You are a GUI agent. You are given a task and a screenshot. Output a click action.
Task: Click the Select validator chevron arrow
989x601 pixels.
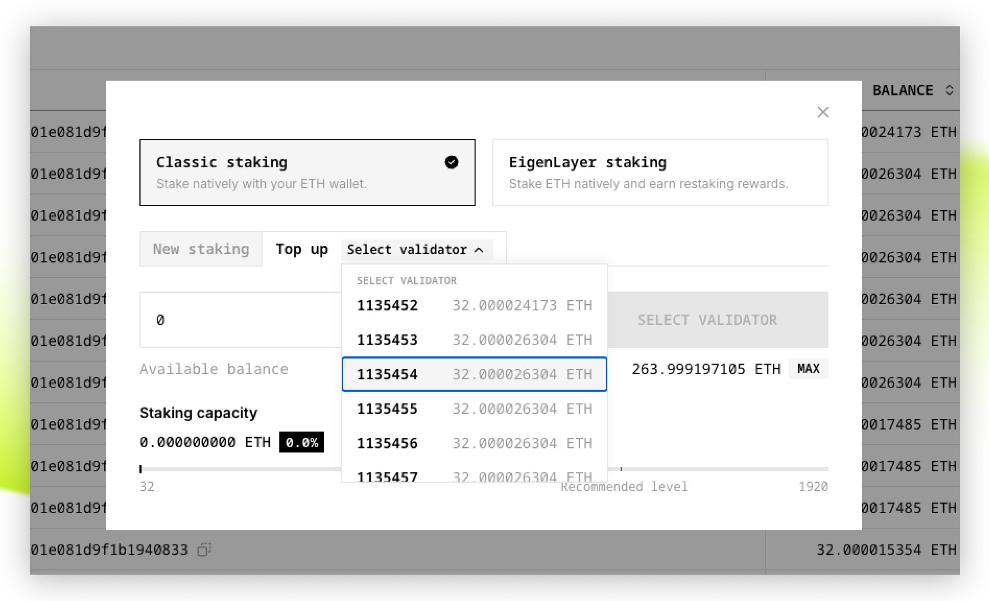tap(479, 250)
